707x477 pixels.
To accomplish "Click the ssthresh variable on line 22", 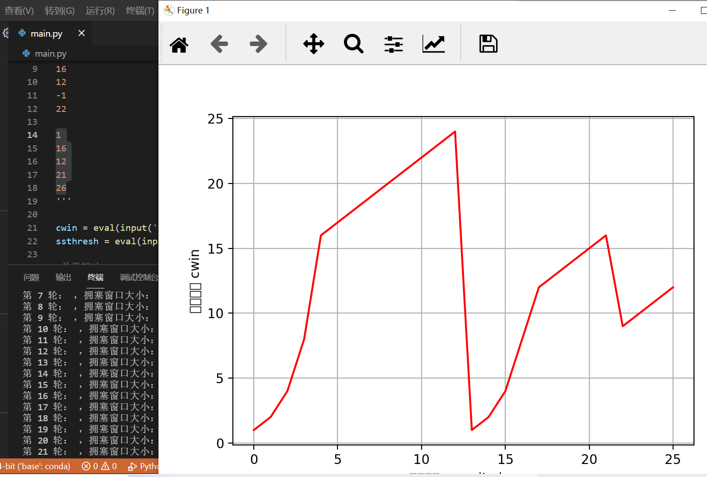I will click(77, 242).
